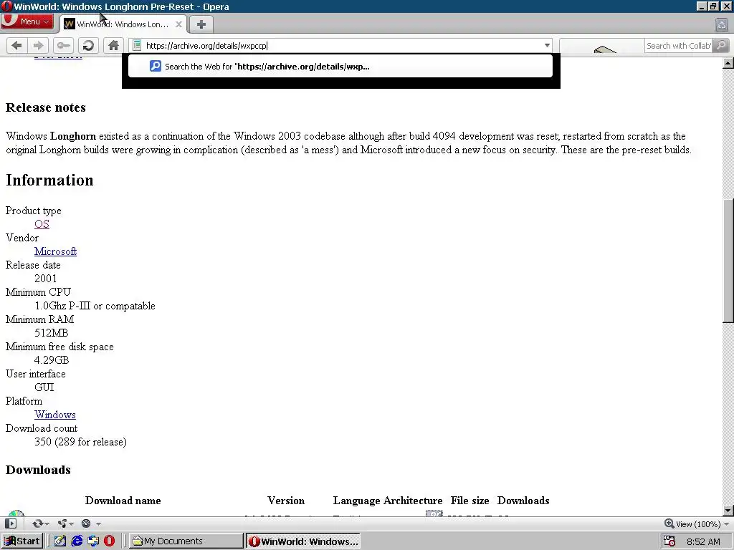Screen dimensions: 734x550
Task: Click the Download name column header
Action: coord(123,501)
